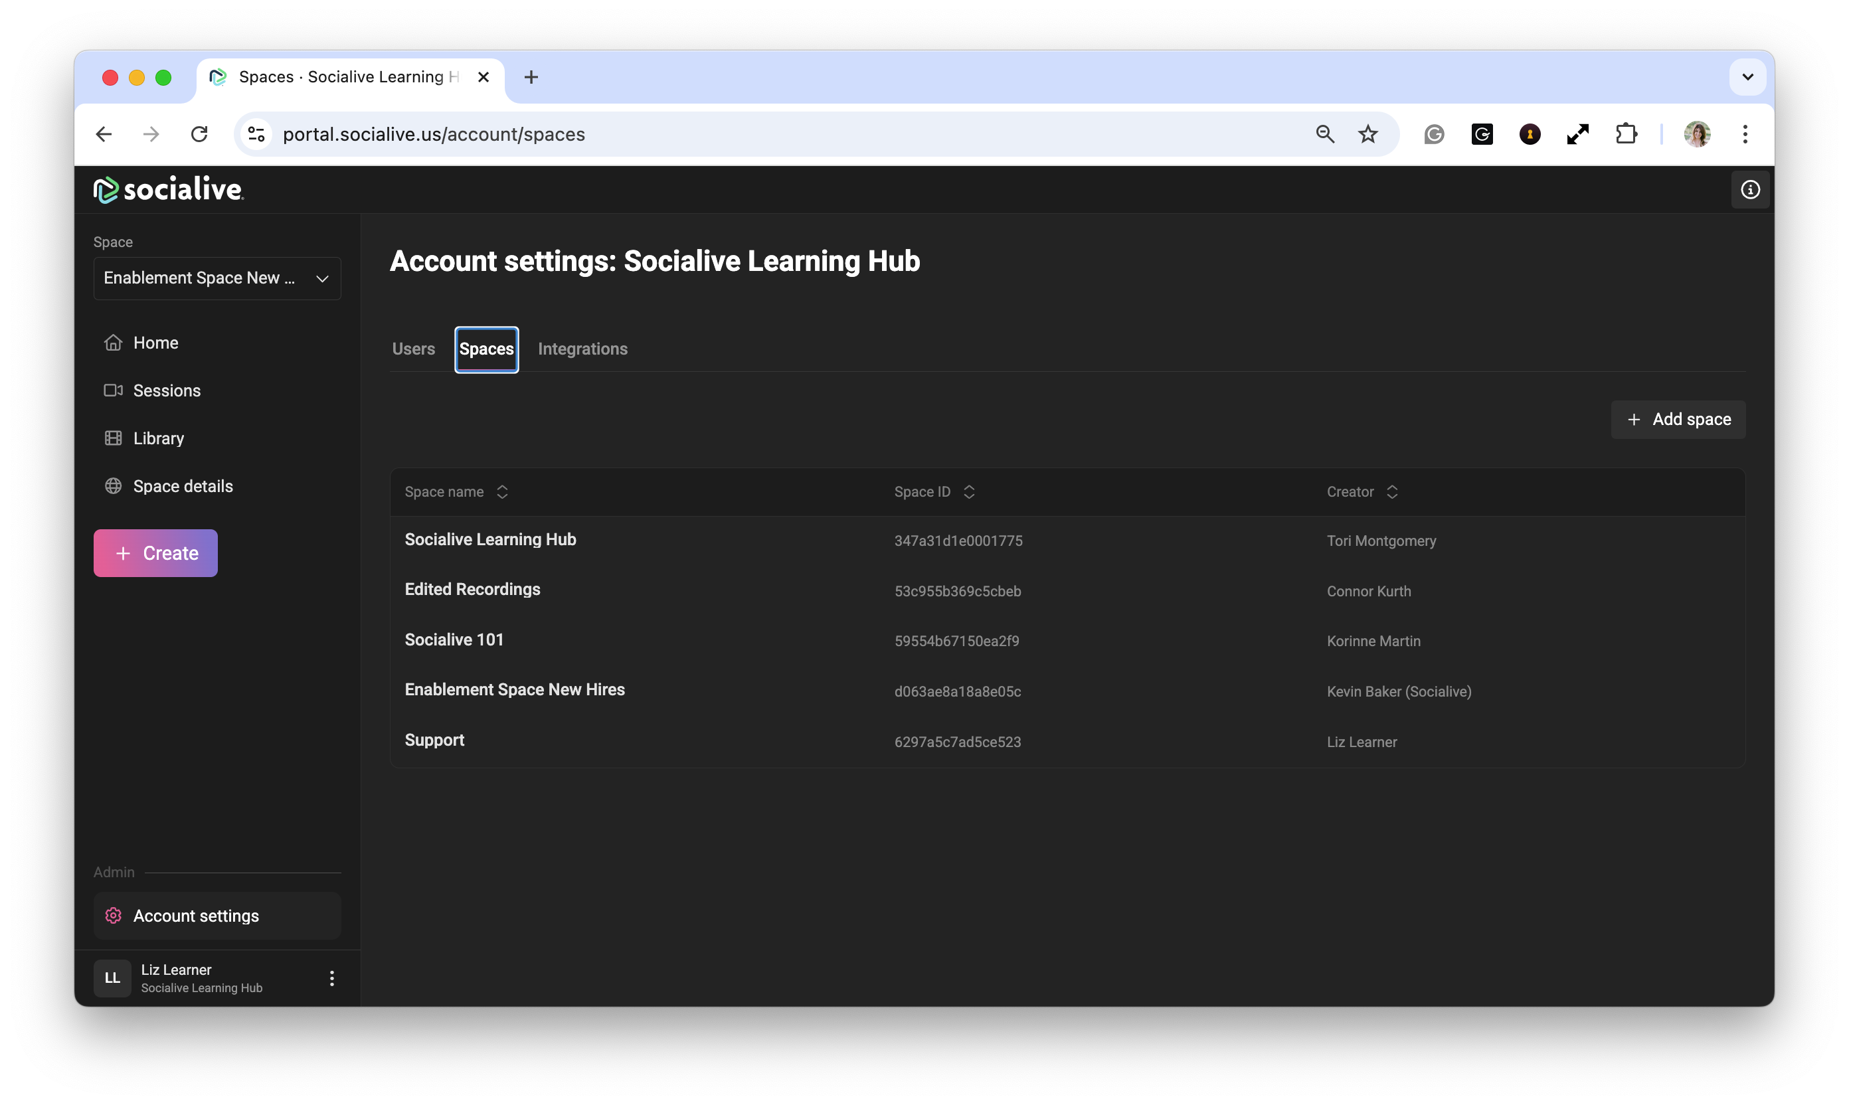The image size is (1849, 1105).
Task: Open Liz Learner three-dot menu
Action: [332, 977]
